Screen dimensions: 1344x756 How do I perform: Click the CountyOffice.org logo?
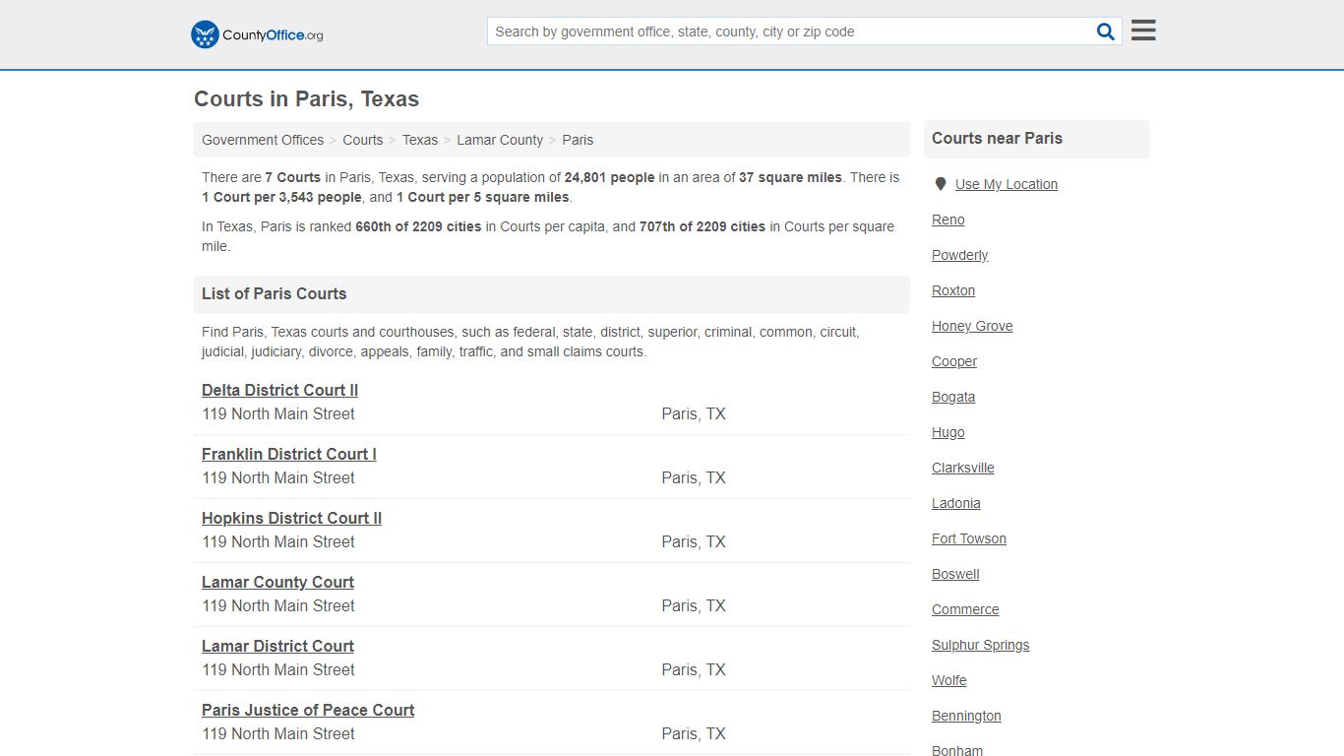tap(257, 34)
